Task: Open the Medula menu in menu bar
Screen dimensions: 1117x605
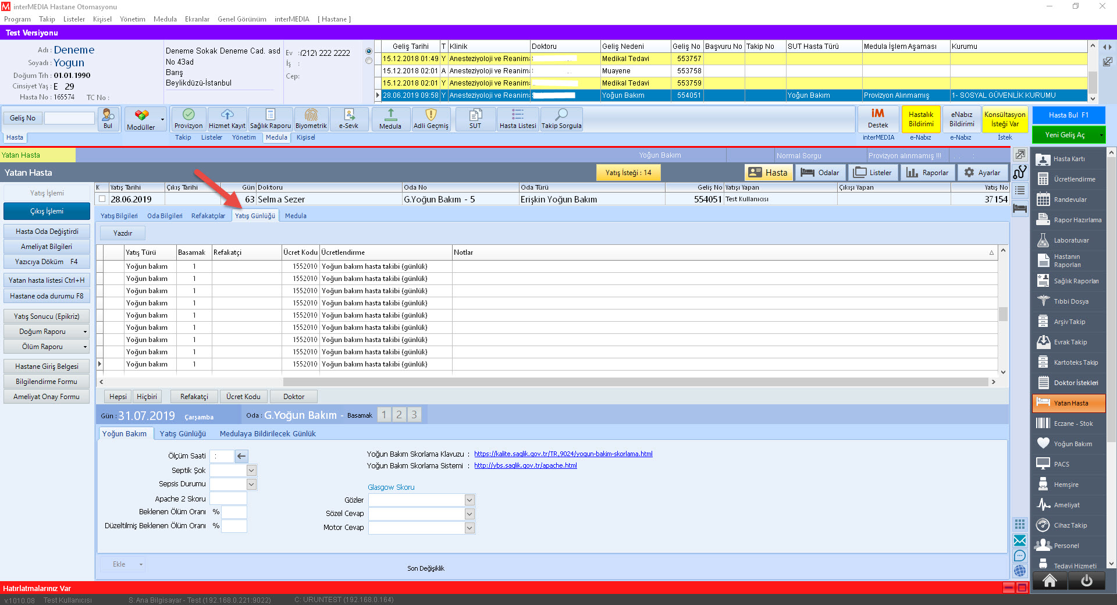Action: coord(165,19)
